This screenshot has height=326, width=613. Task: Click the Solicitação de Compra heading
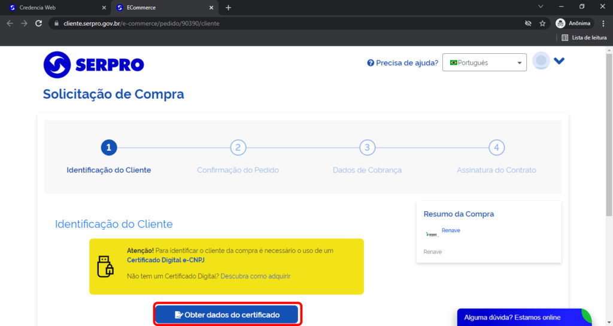coord(113,94)
